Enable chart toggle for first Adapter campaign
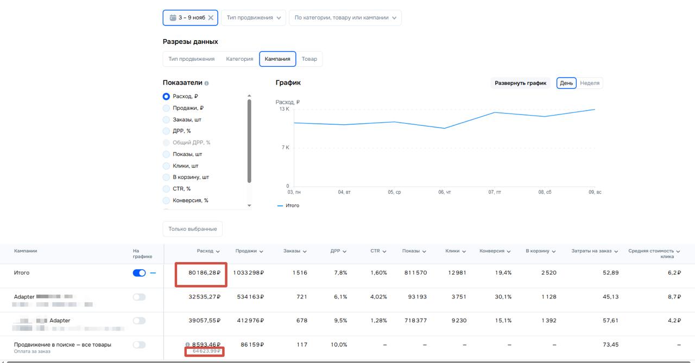Viewport: 695px width, 363px height. (x=139, y=297)
